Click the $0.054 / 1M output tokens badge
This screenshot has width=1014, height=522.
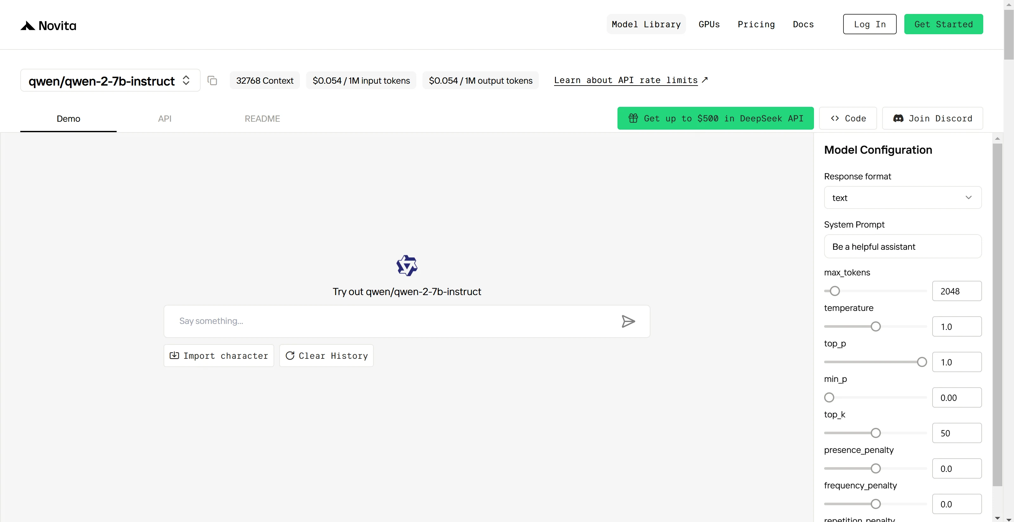[480, 80]
